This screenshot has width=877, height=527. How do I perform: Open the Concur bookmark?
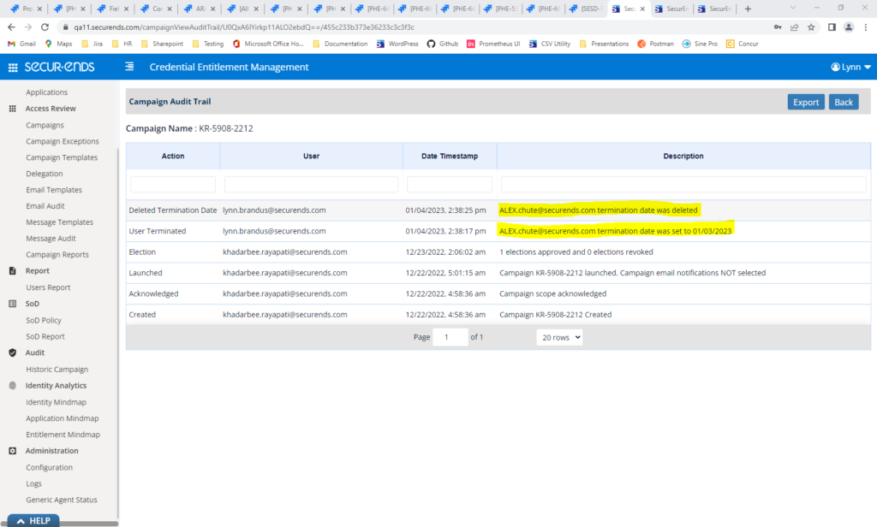coord(743,44)
